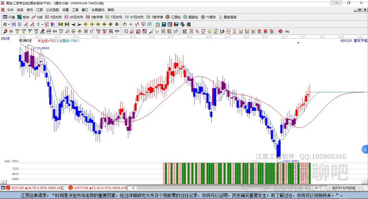The height and width of the screenshot is (199, 368).
Task: Jump to first bar with green skip-back icon
Action: 60,24
